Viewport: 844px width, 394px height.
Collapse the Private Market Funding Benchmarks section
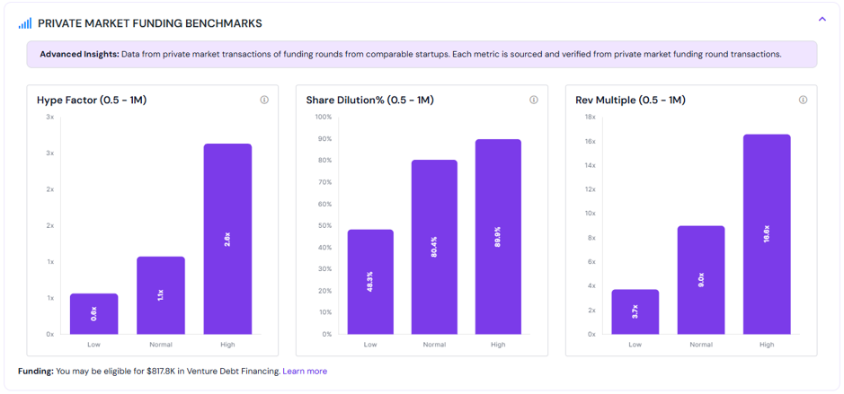pyautogui.click(x=822, y=19)
